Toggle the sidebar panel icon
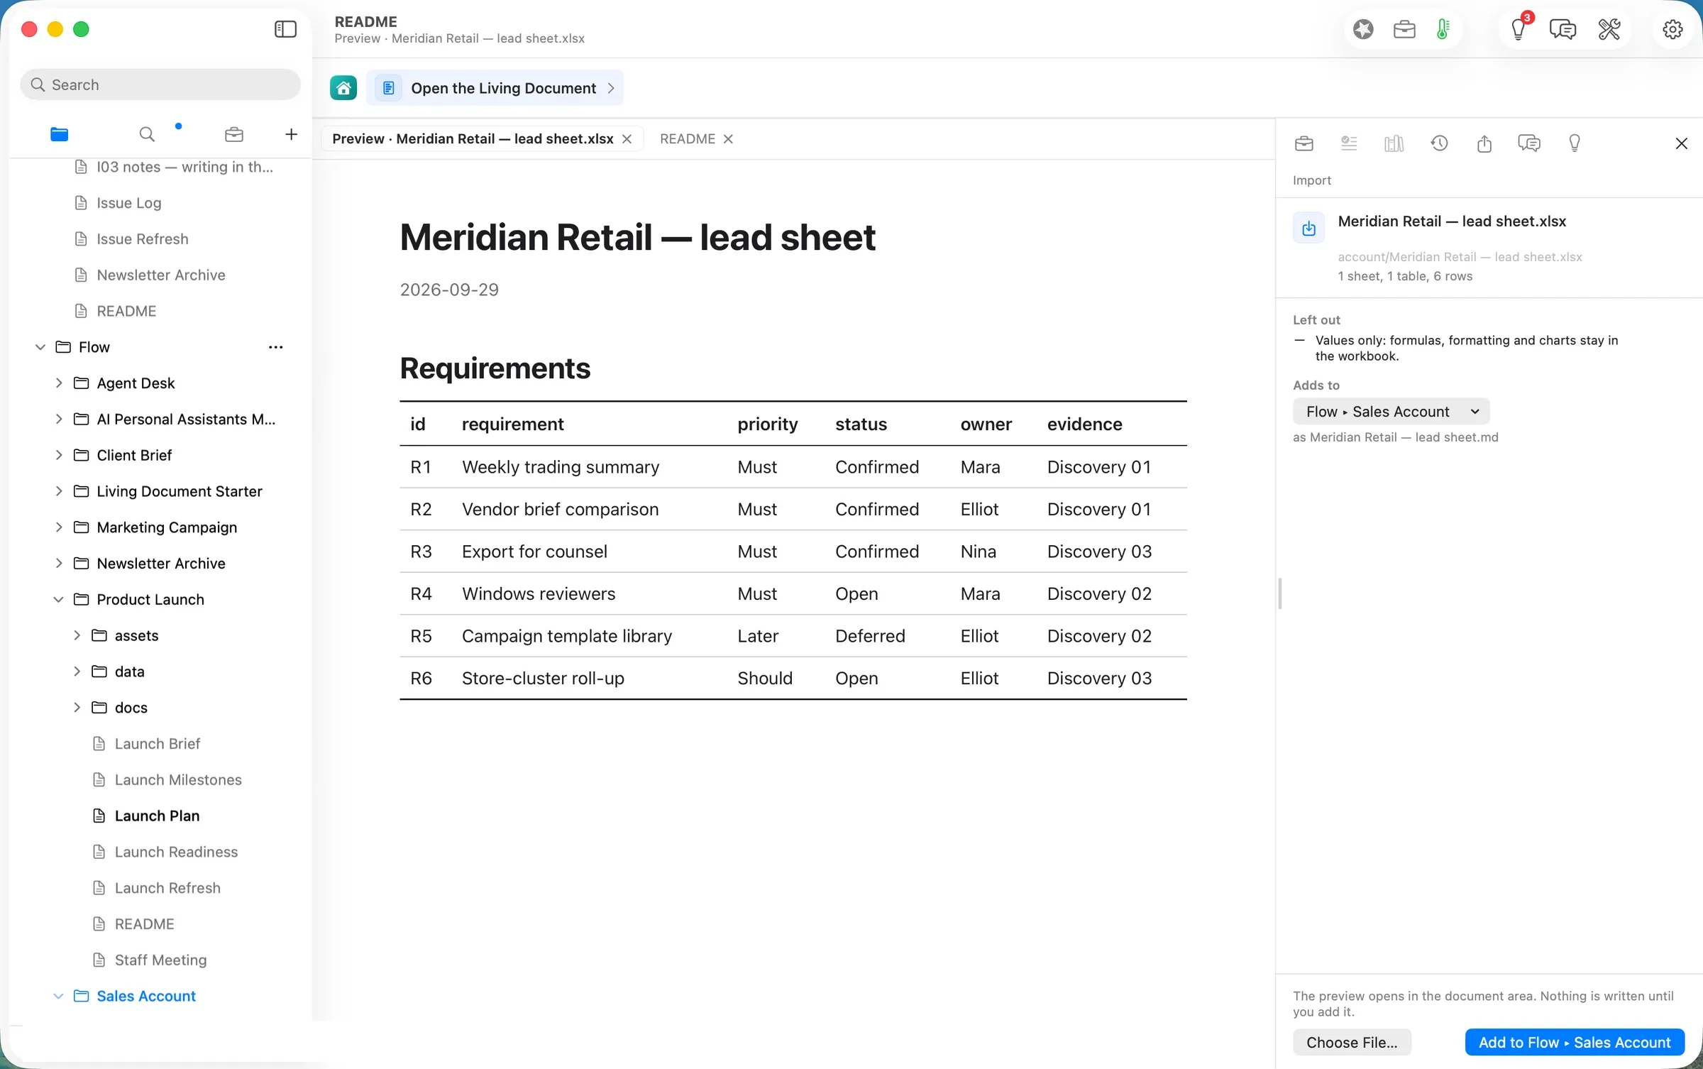1703x1069 pixels. (285, 29)
